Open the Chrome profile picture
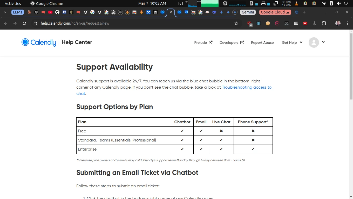The height and width of the screenshot is (199, 353). pos(338,23)
